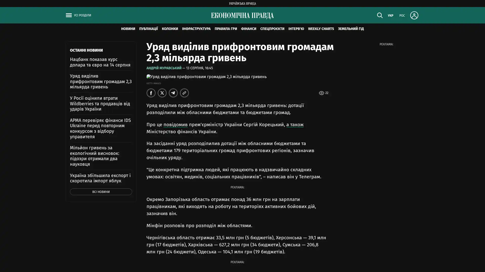Open the Новини menu section

point(128,29)
